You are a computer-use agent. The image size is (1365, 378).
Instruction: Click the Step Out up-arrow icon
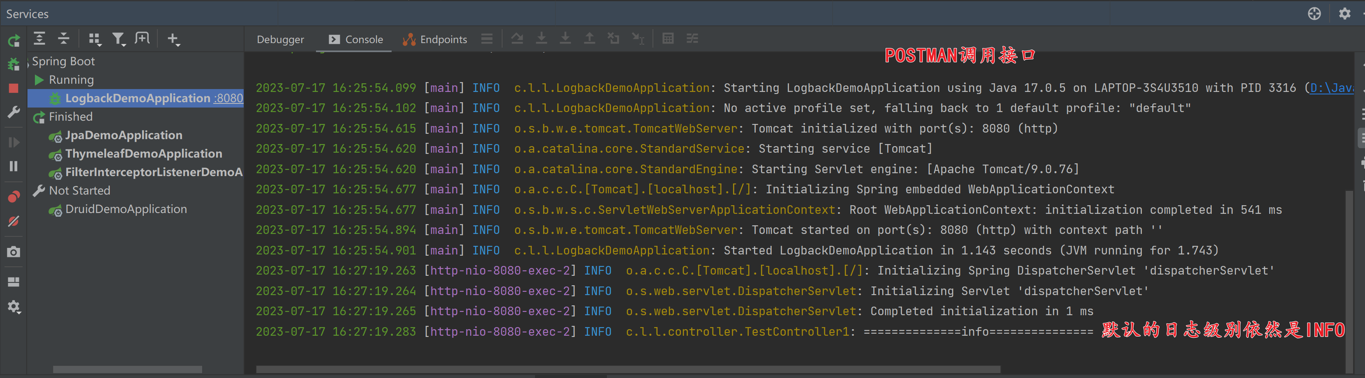[x=589, y=38]
